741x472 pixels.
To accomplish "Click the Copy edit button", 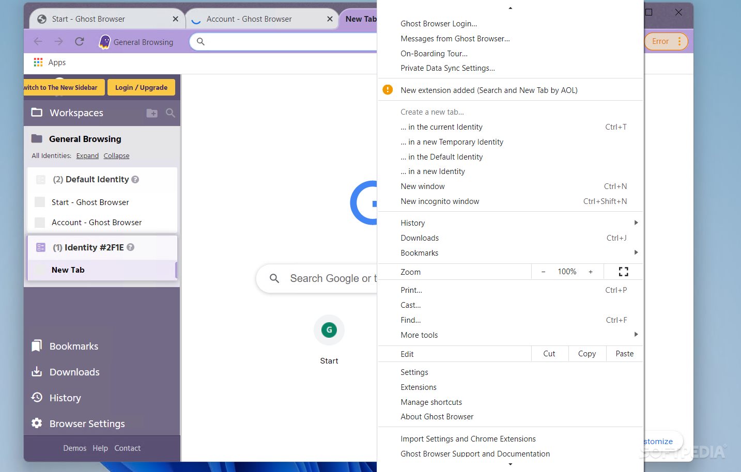I will click(x=587, y=354).
